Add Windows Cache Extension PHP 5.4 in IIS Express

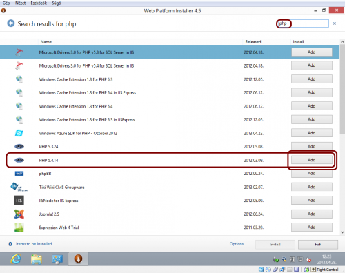tap(312, 92)
